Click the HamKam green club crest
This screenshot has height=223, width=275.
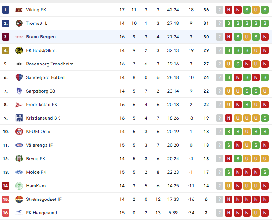[19, 186]
